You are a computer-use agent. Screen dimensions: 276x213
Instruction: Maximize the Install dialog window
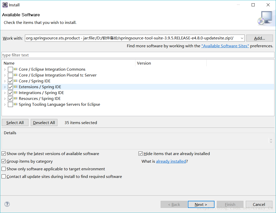tap(253, 5)
